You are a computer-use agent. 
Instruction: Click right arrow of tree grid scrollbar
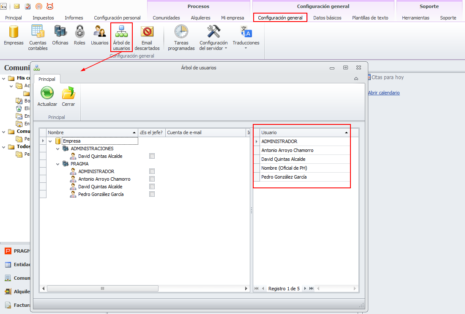click(x=246, y=289)
